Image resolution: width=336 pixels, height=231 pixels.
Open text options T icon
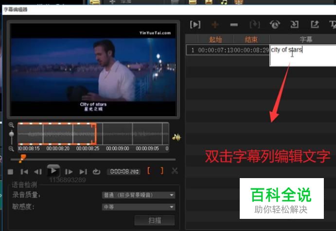tap(333, 25)
